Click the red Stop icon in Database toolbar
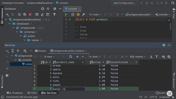The image size is (176, 99). (30, 15)
